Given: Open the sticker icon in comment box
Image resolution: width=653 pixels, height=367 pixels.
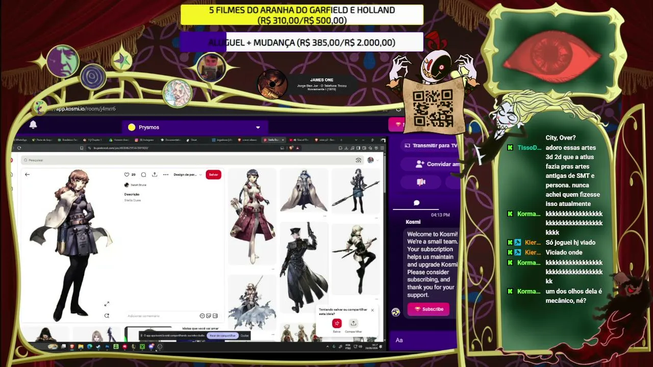Looking at the screenshot, I should (209, 316).
